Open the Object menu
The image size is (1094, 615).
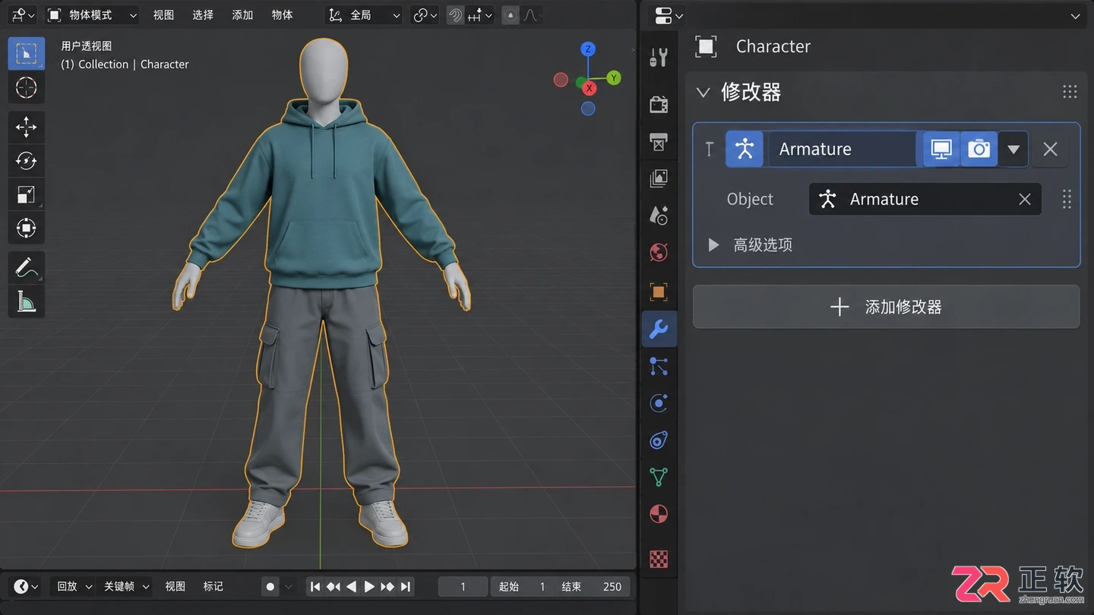[x=282, y=15]
